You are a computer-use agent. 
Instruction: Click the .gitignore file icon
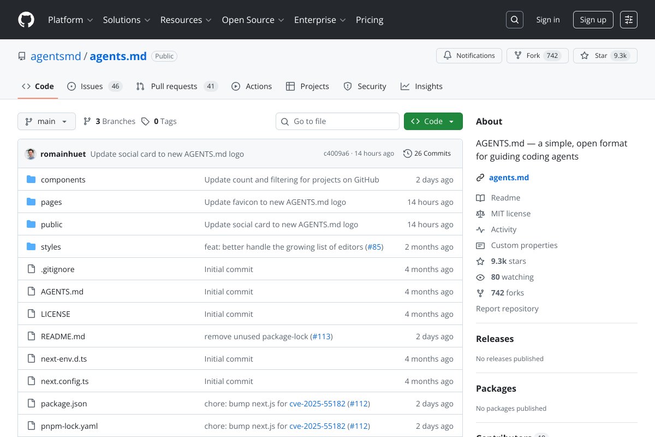pos(31,269)
